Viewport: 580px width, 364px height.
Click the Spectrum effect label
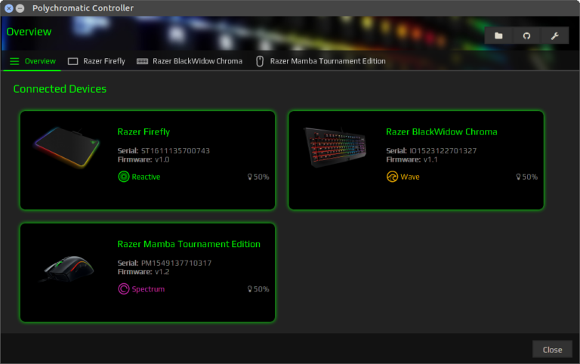148,289
